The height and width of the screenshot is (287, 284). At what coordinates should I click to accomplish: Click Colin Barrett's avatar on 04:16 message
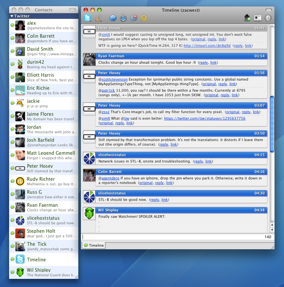(x=89, y=175)
